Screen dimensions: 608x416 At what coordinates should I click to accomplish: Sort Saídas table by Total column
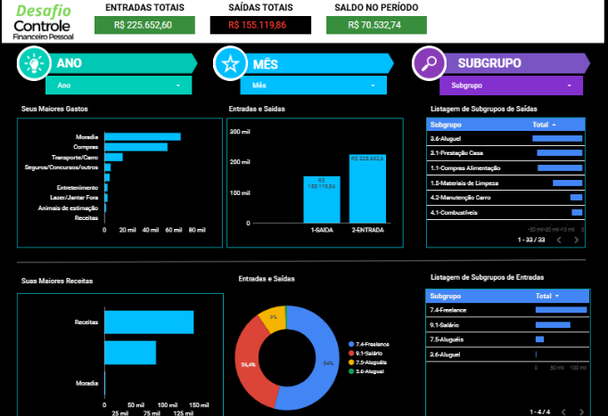[542, 125]
